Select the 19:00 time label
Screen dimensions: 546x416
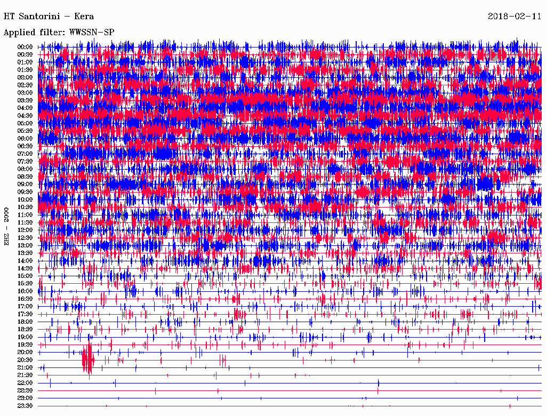(x=25, y=337)
